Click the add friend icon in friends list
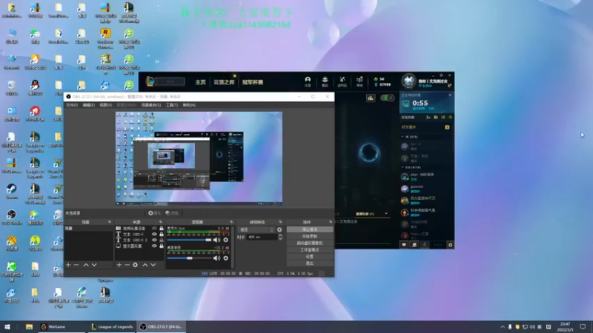The image size is (593, 333). pyautogui.click(x=428, y=118)
